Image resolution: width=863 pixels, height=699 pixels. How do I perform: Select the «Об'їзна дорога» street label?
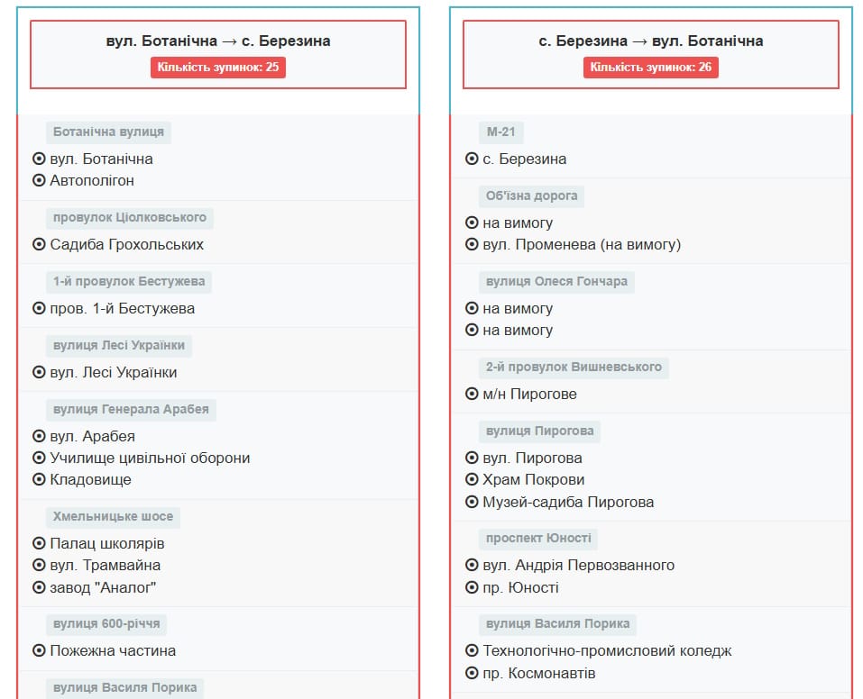(531, 195)
